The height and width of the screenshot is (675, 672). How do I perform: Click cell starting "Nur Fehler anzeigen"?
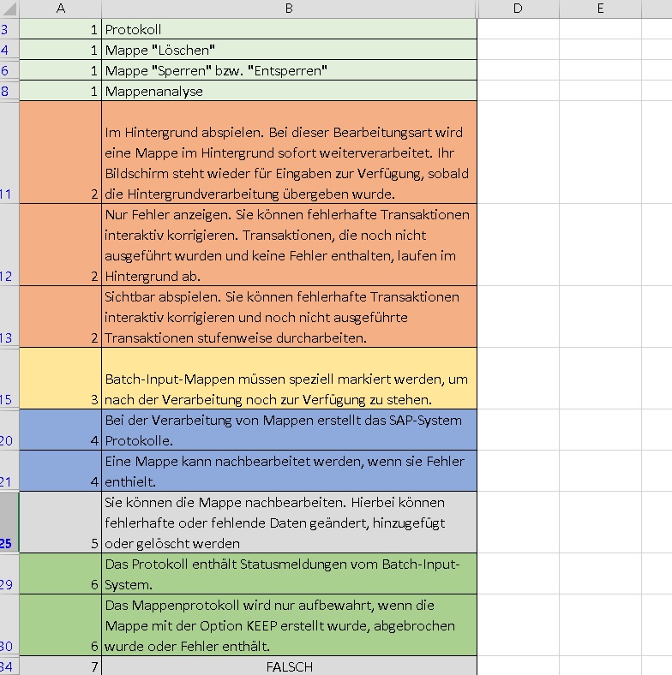coord(290,245)
